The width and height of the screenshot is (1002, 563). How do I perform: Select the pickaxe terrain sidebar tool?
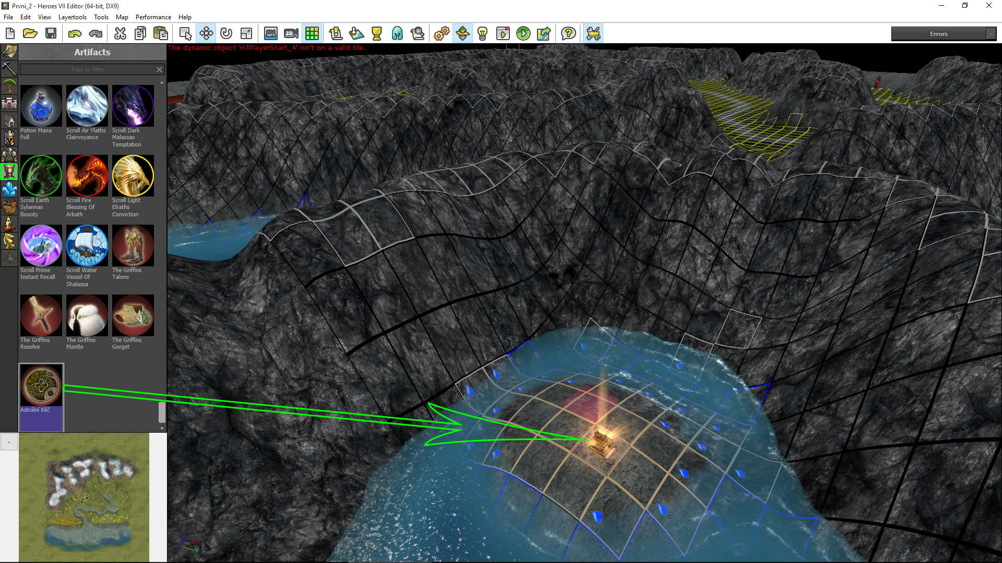pos(9,68)
